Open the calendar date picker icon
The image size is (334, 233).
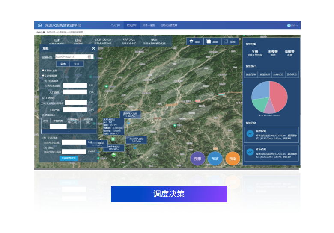[x=90, y=56]
